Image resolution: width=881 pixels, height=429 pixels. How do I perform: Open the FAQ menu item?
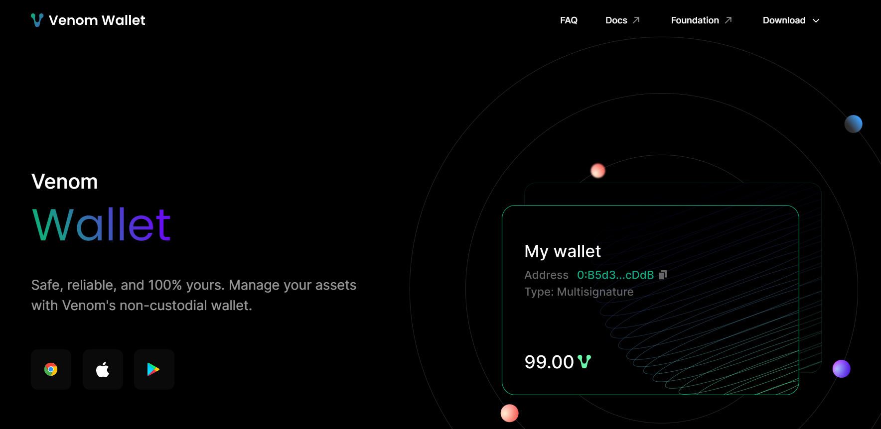click(569, 20)
